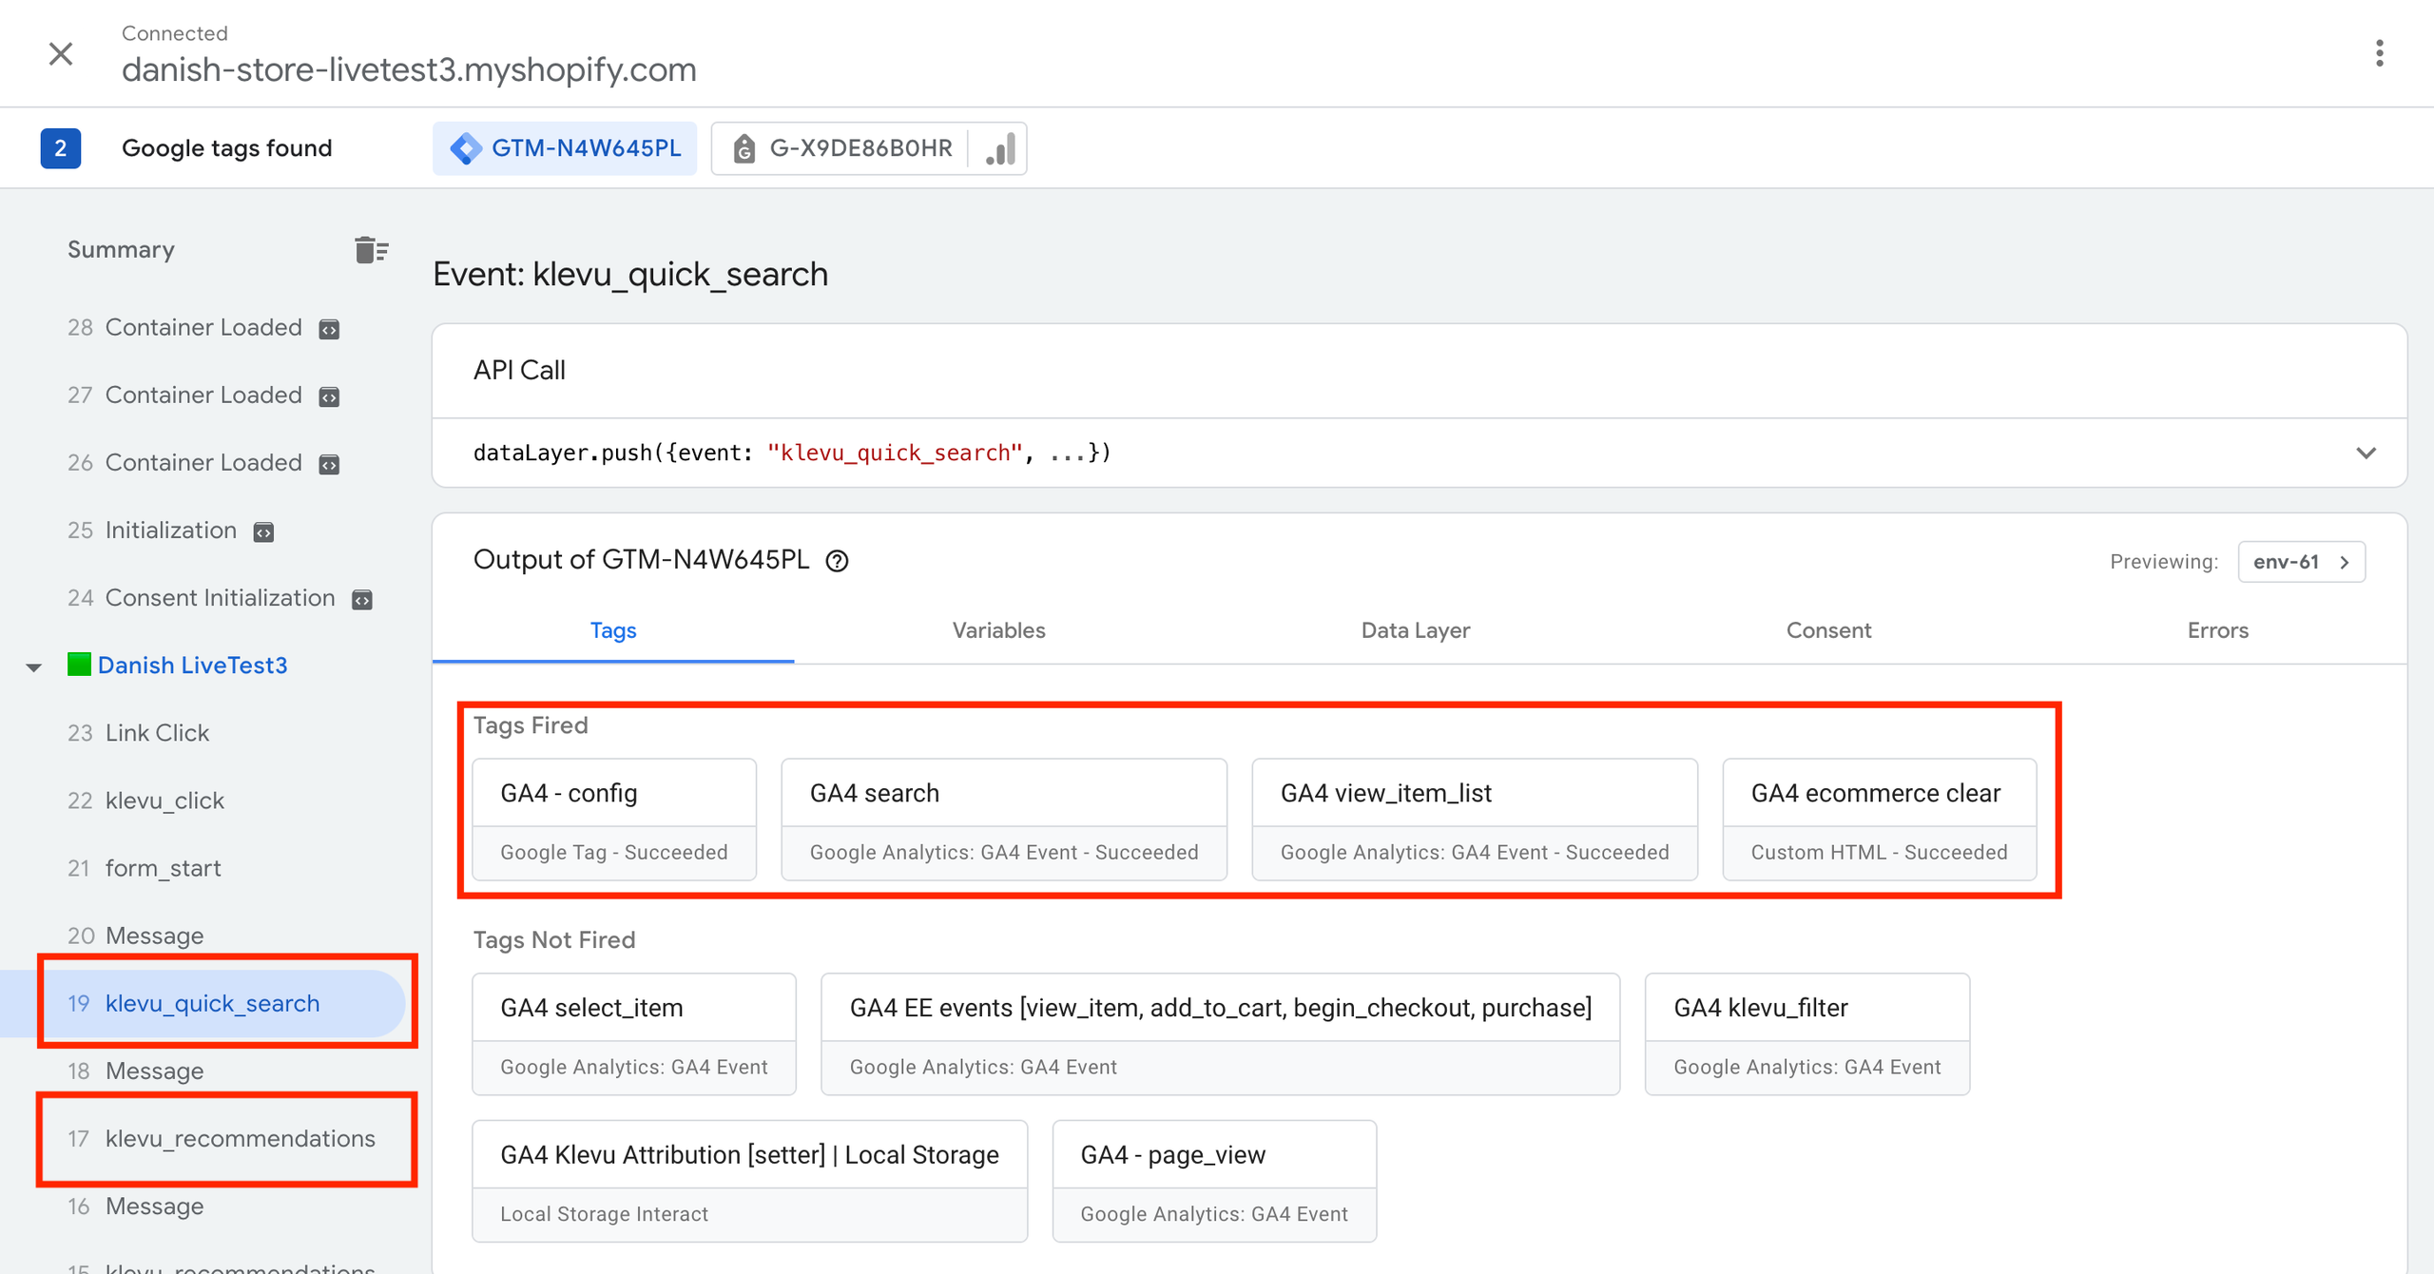
Task: Select event 24 Consent Initialization
Action: 202,598
